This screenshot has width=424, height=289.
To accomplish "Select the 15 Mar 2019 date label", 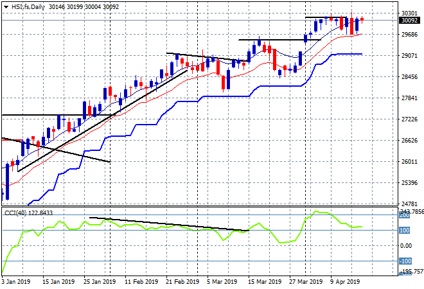I will 265,282.
